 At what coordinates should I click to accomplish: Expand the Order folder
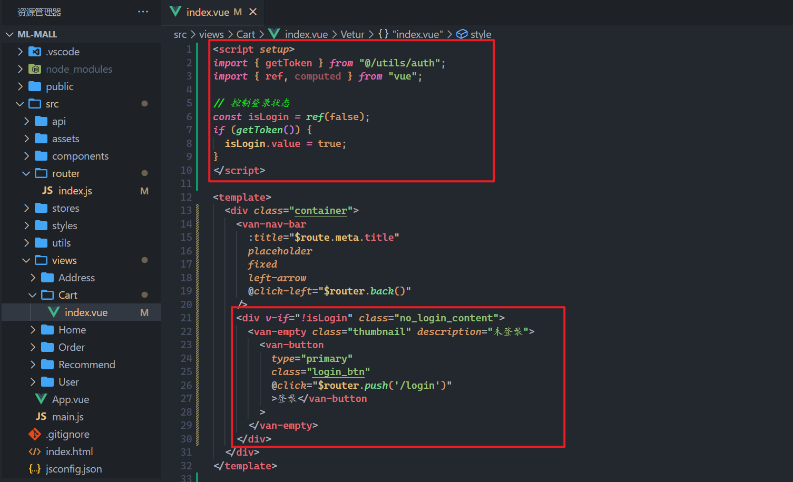tap(33, 347)
